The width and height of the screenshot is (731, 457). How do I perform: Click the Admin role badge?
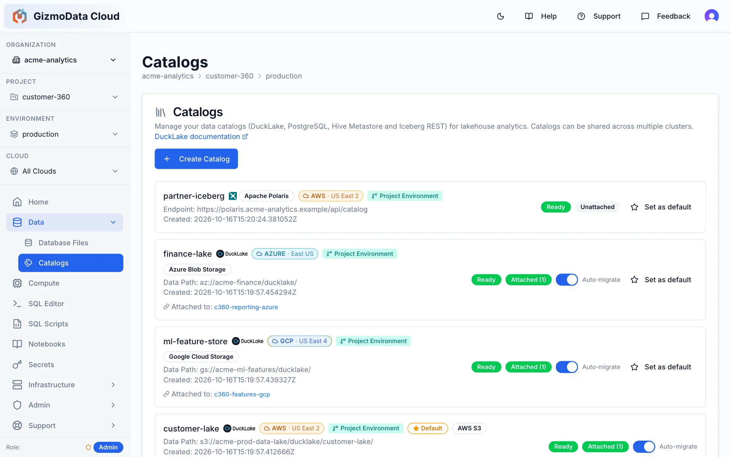click(x=108, y=447)
